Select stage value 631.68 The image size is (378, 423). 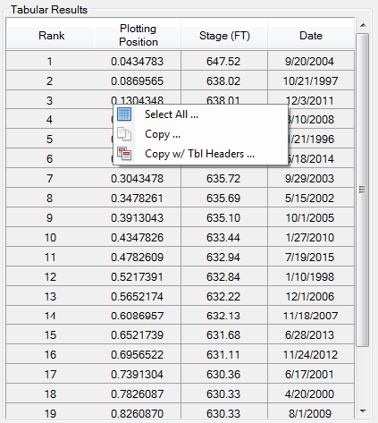pyautogui.click(x=224, y=334)
